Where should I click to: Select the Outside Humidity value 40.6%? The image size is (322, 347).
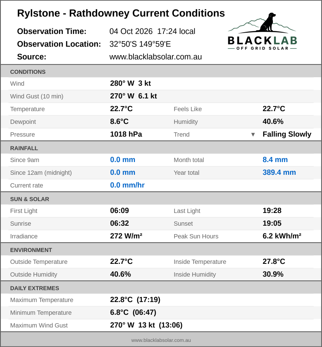click(120, 274)
